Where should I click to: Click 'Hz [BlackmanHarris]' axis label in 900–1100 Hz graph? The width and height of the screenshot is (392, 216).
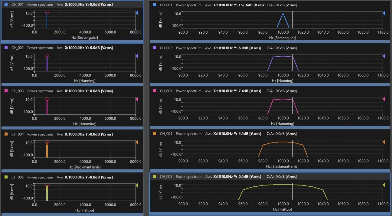click(x=282, y=166)
